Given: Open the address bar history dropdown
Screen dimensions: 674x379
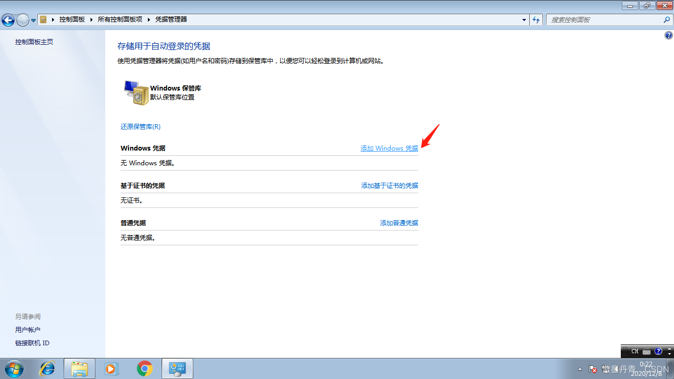Looking at the screenshot, I should point(524,19).
